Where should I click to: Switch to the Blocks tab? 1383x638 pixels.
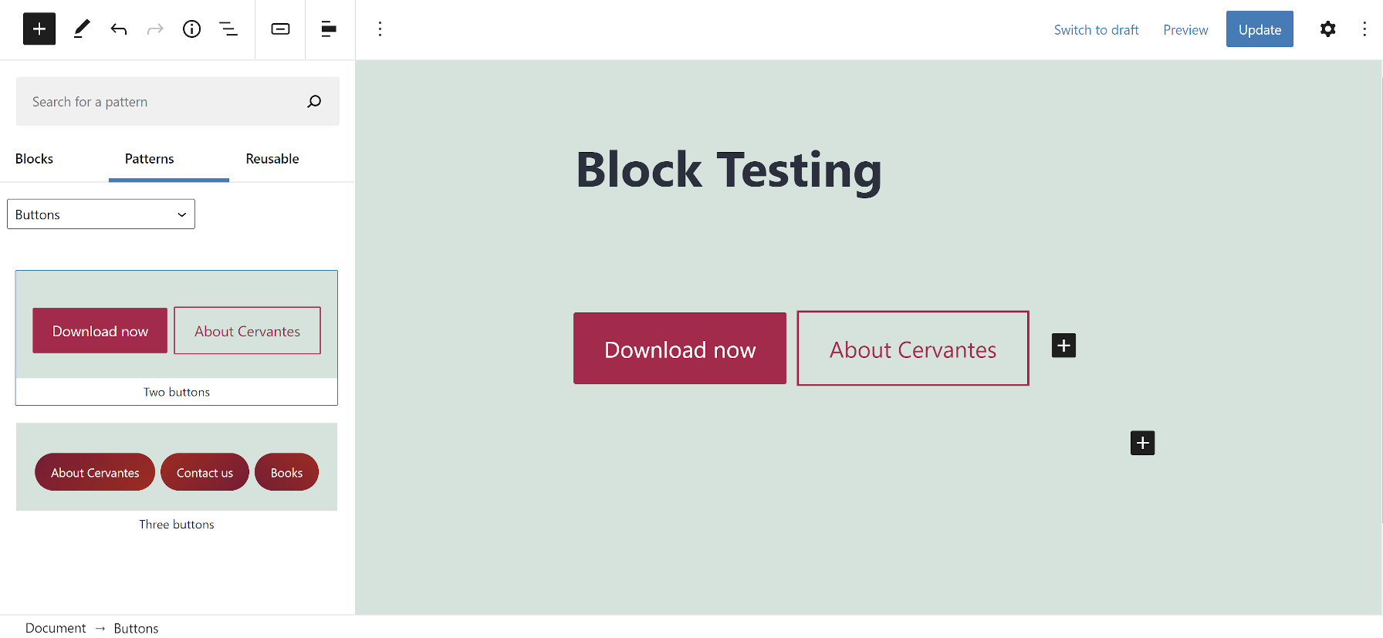[x=34, y=159]
